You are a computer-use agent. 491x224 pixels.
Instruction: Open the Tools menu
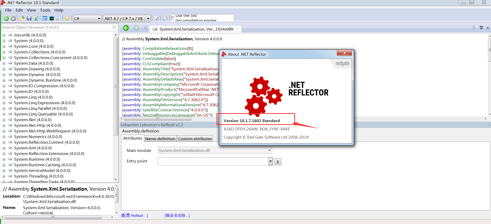[x=45, y=10]
